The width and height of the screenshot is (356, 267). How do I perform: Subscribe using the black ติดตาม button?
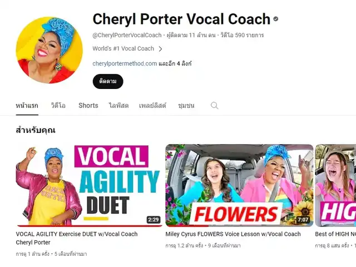click(108, 81)
